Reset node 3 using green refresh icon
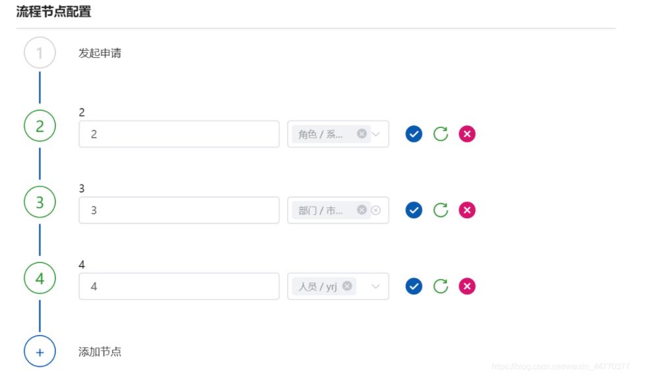 441,210
